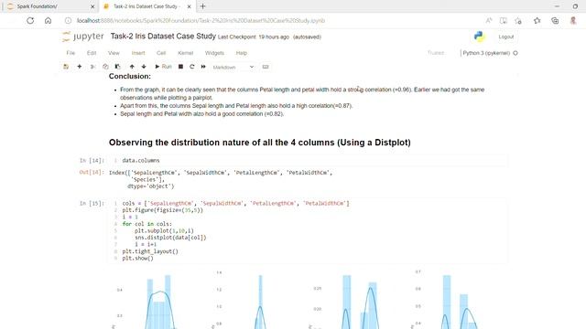Viewport: 586px width, 329px height.
Task: Click the Logout button
Action: 506,37
